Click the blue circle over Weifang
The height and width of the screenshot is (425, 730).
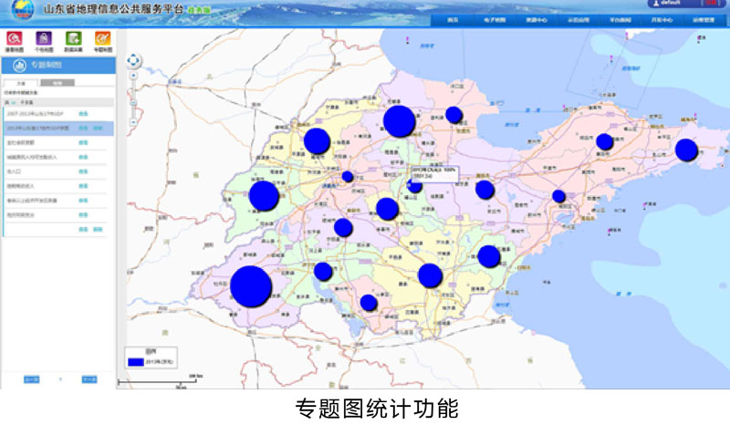485,190
